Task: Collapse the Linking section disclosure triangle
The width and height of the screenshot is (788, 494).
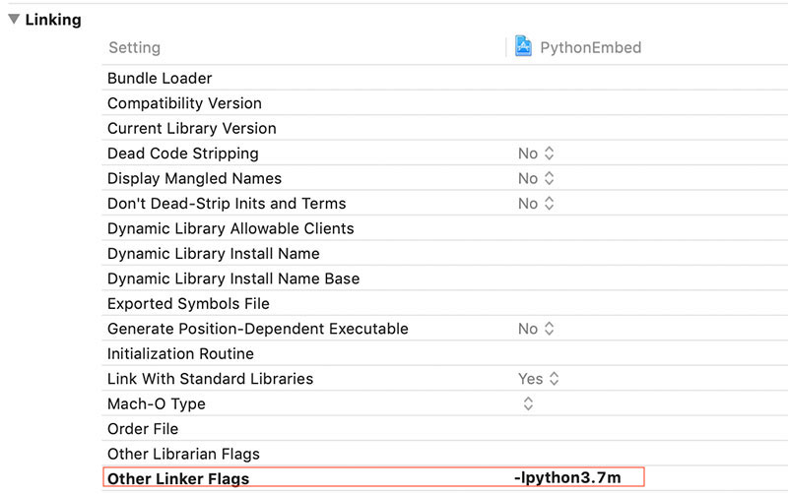Action: [x=14, y=19]
